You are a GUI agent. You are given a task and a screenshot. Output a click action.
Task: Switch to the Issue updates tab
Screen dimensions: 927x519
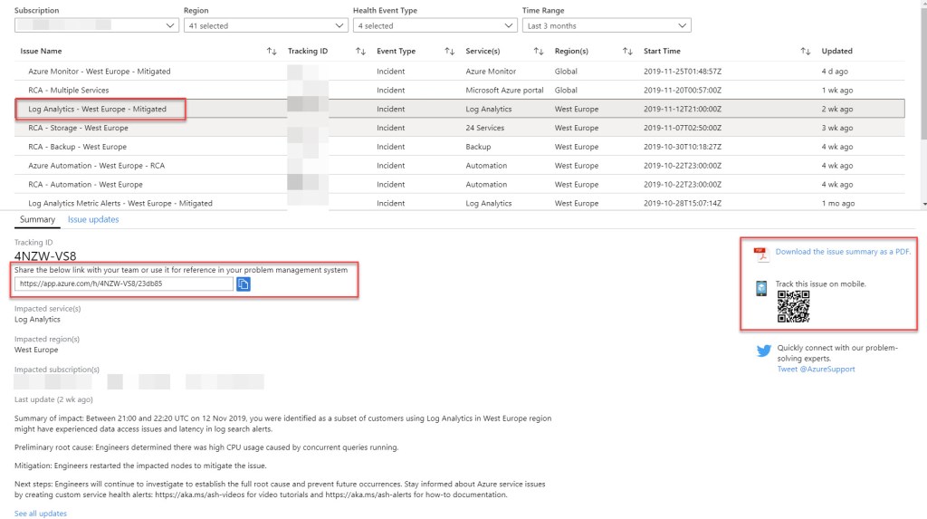point(93,219)
